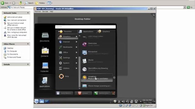Click Set up a wireless network link

16,29
